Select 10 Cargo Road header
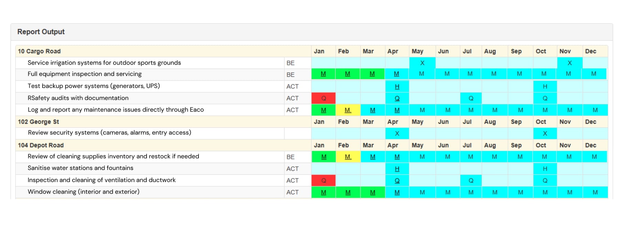The width and height of the screenshot is (619, 225). [39, 51]
